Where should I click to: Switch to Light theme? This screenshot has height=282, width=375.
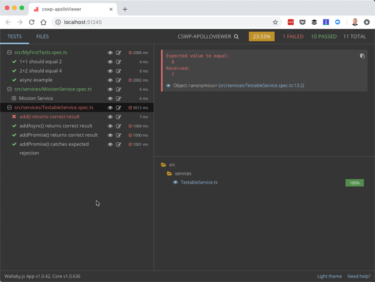329,276
